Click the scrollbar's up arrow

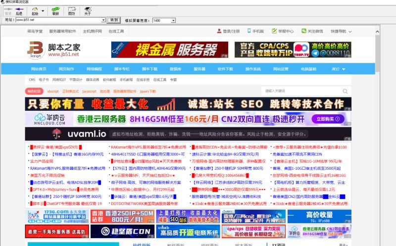(377, 32)
